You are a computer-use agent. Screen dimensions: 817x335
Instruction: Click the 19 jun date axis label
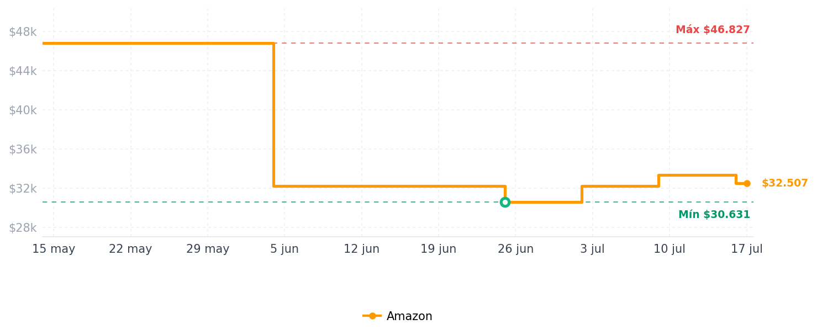tap(439, 249)
